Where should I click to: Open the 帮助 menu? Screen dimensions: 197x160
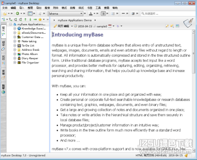pos(115,8)
